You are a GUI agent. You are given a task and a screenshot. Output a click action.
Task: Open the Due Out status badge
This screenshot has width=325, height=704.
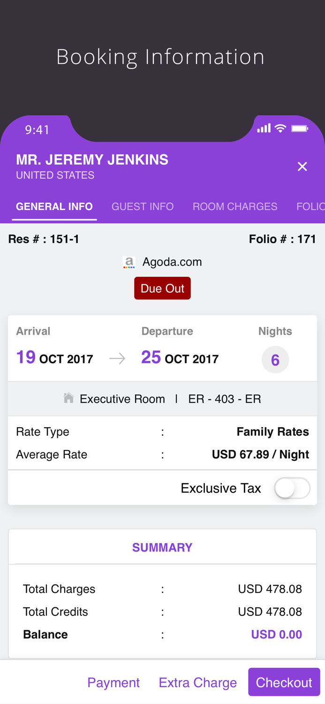pos(162,288)
